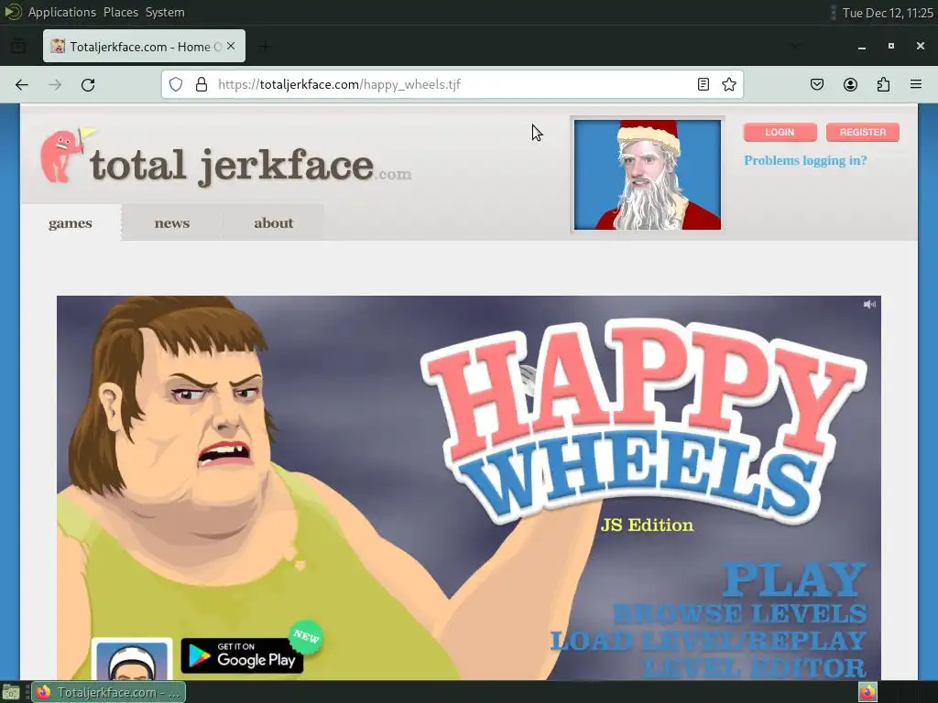
Task: Open Firefox View icon left of tabs
Action: click(x=18, y=46)
